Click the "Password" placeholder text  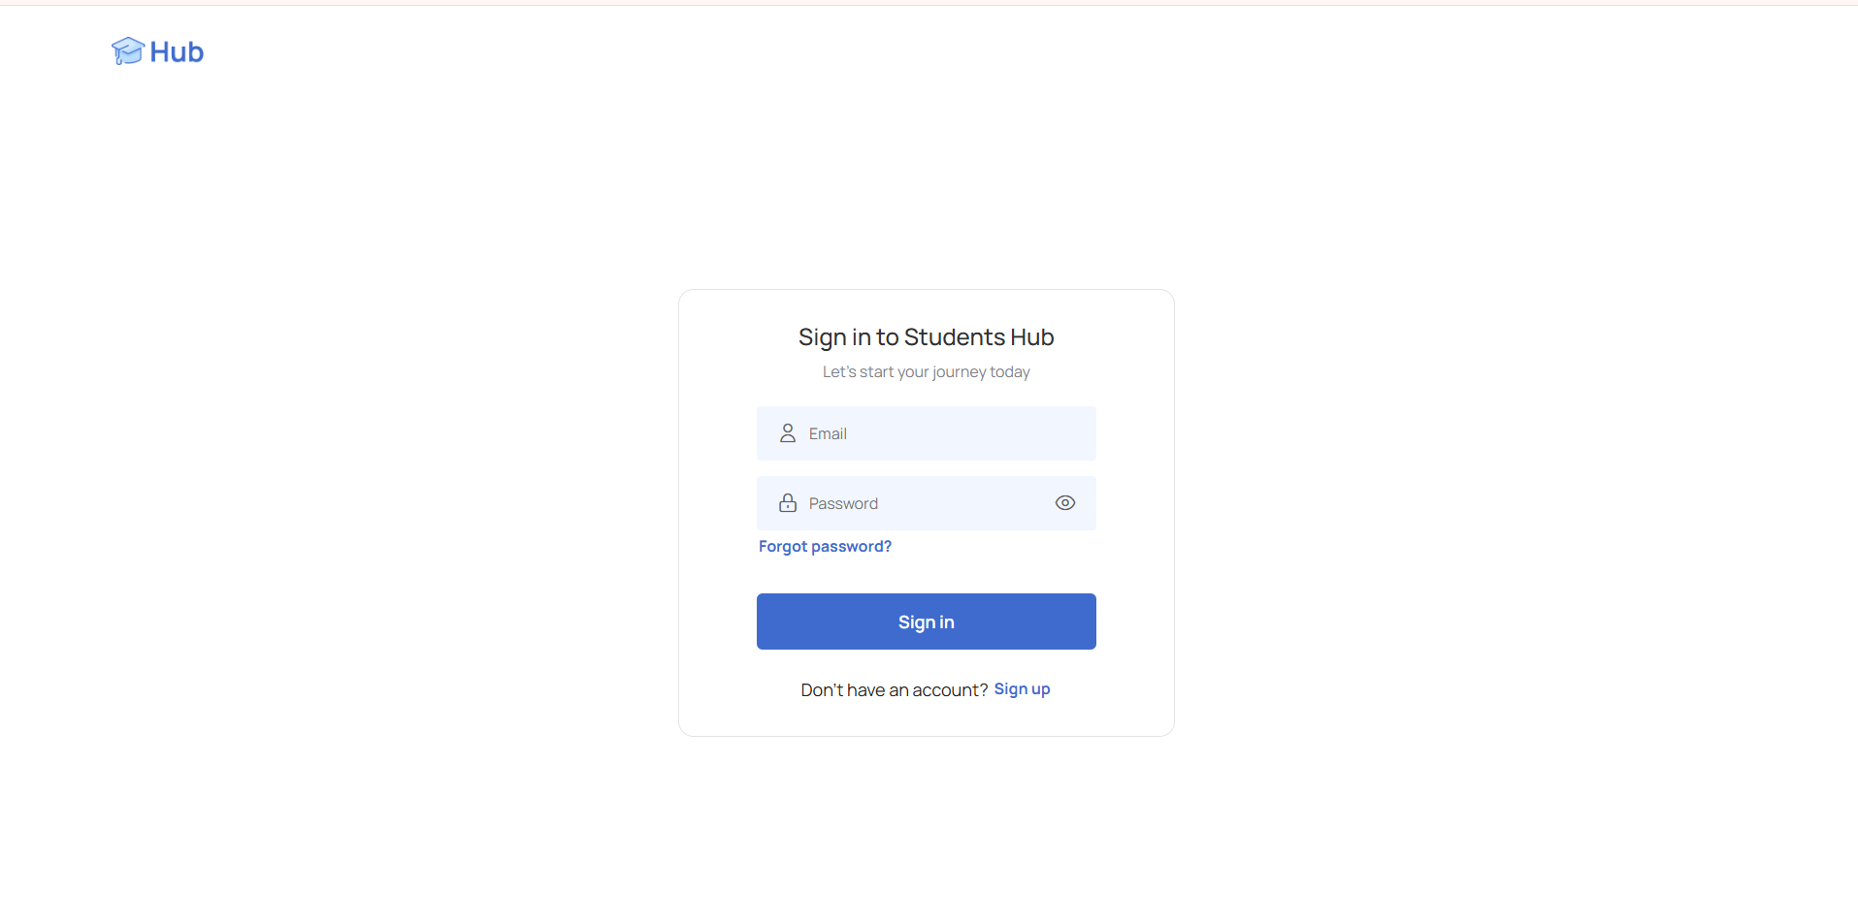tap(843, 504)
